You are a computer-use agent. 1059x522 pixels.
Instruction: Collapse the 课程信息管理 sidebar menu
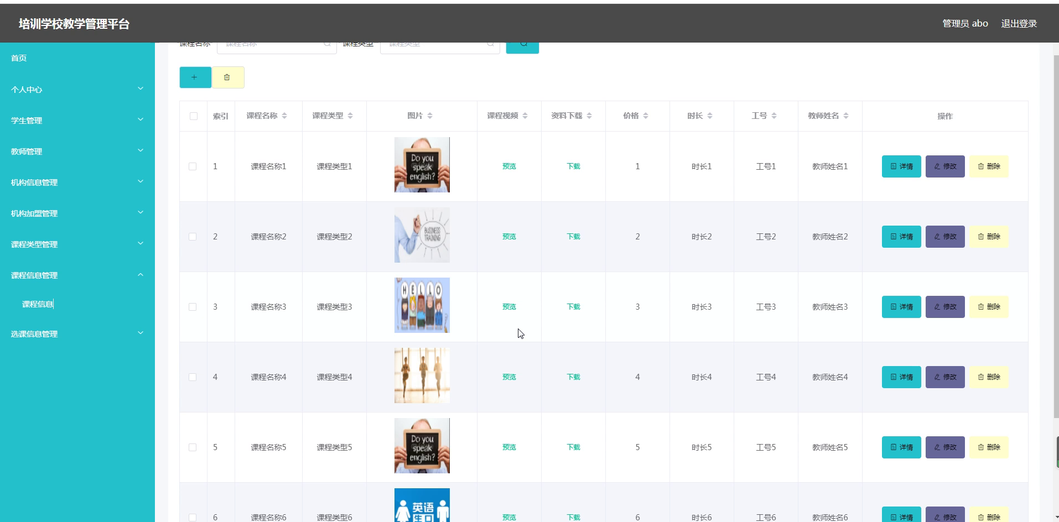(77, 275)
